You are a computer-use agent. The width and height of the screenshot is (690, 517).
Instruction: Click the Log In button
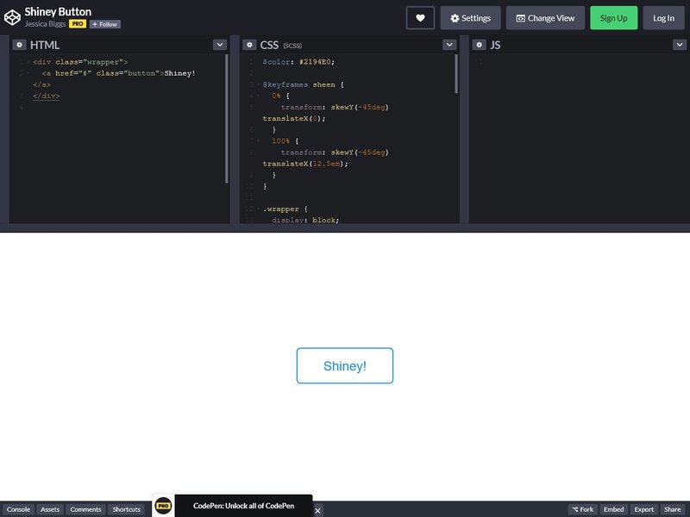663,18
